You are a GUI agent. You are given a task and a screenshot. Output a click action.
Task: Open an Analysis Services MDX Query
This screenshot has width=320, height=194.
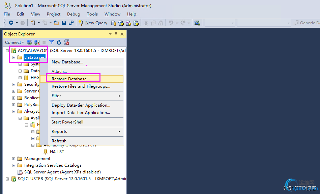(121, 23)
